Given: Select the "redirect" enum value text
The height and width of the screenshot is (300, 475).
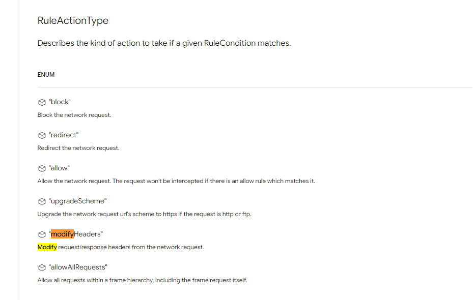Looking at the screenshot, I should coord(64,135).
